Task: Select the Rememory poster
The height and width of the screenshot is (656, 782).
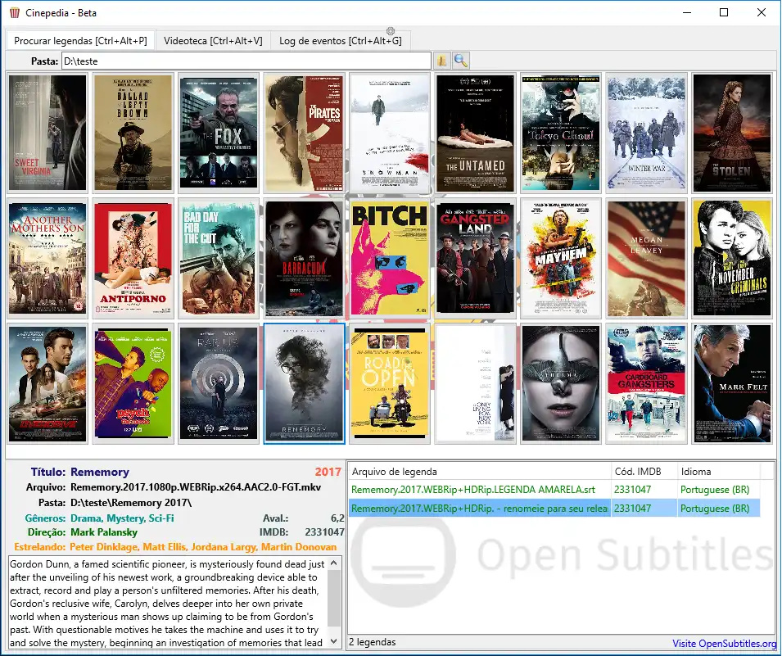Action: 305,383
